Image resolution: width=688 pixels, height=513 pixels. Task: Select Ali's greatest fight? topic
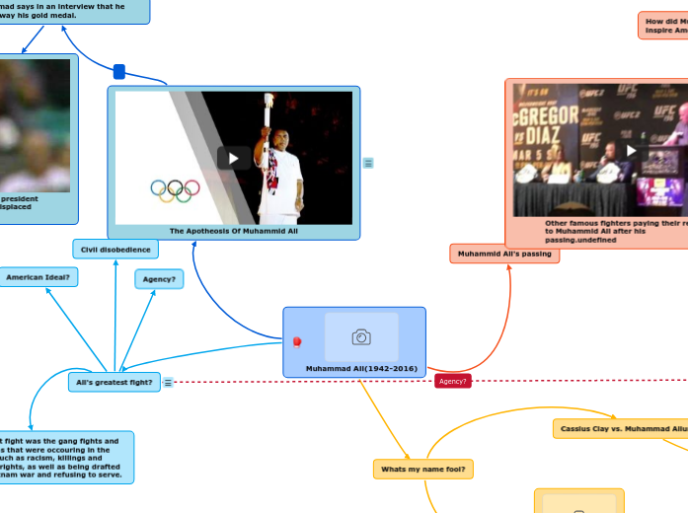115,382
